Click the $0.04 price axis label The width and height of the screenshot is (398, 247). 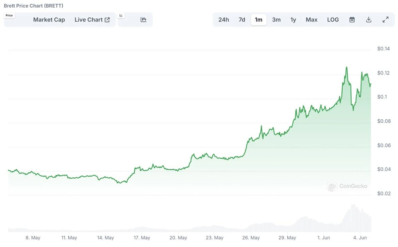click(x=384, y=169)
